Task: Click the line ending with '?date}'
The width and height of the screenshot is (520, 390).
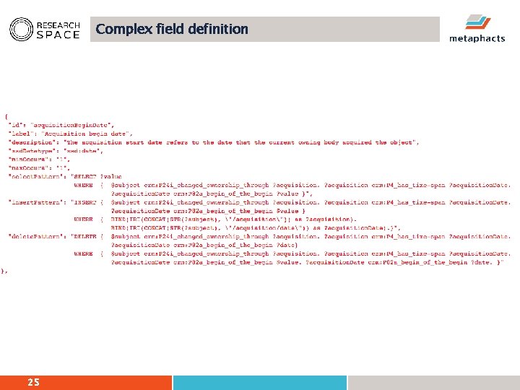Action: [x=204, y=246]
